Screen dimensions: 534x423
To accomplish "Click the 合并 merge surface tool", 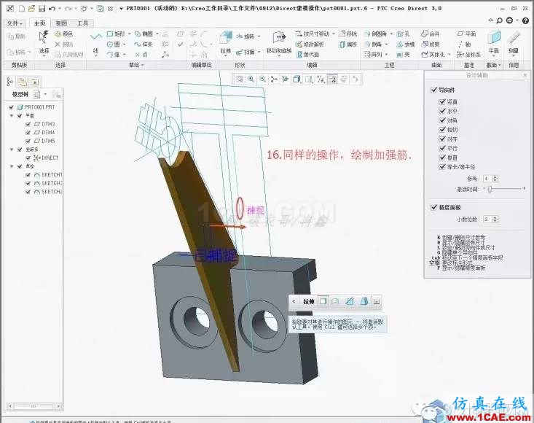I will 431,34.
